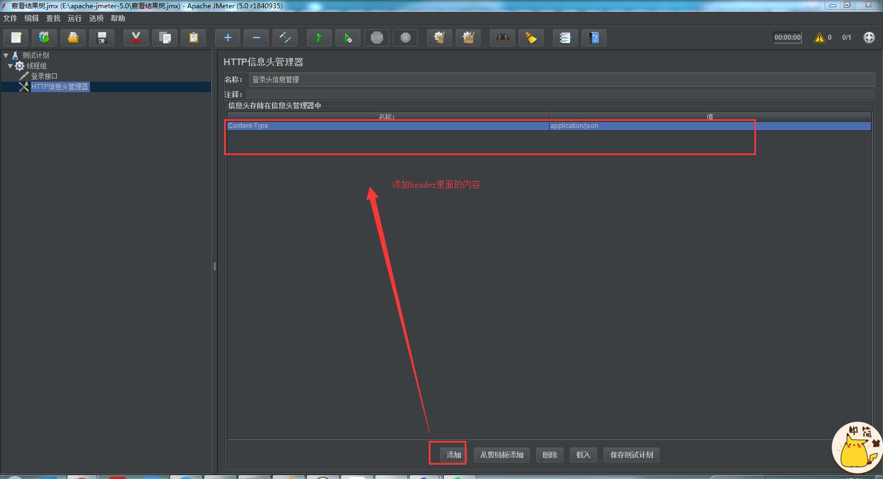Click the remote engine status globe icon
This screenshot has width=883, height=479.
pyautogui.click(x=869, y=38)
